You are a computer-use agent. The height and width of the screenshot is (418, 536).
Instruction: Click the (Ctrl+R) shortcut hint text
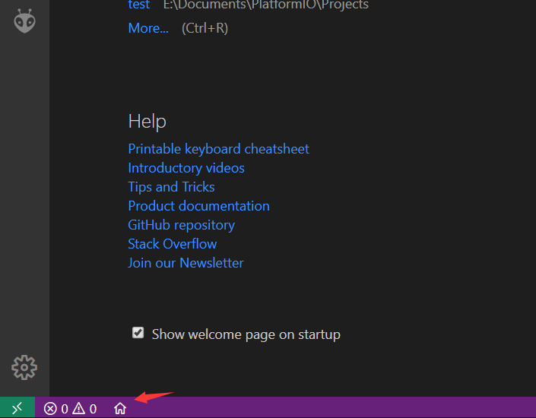[205, 28]
